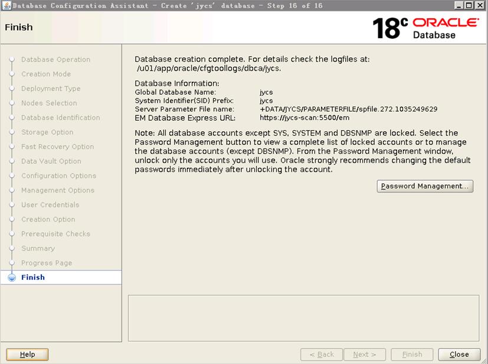488x364 pixels.
Task: Select the Deployment Type step
Action: [x=51, y=88]
